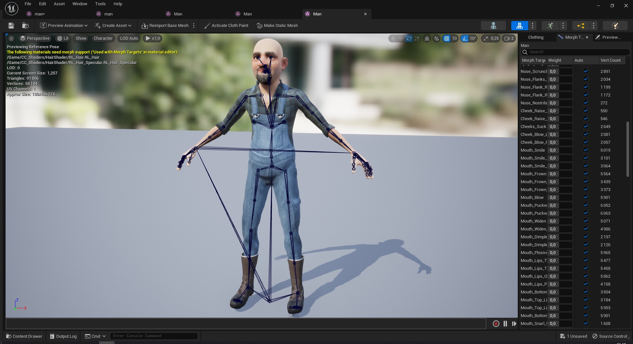Toggle grid snapping in the viewport

click(x=447, y=38)
